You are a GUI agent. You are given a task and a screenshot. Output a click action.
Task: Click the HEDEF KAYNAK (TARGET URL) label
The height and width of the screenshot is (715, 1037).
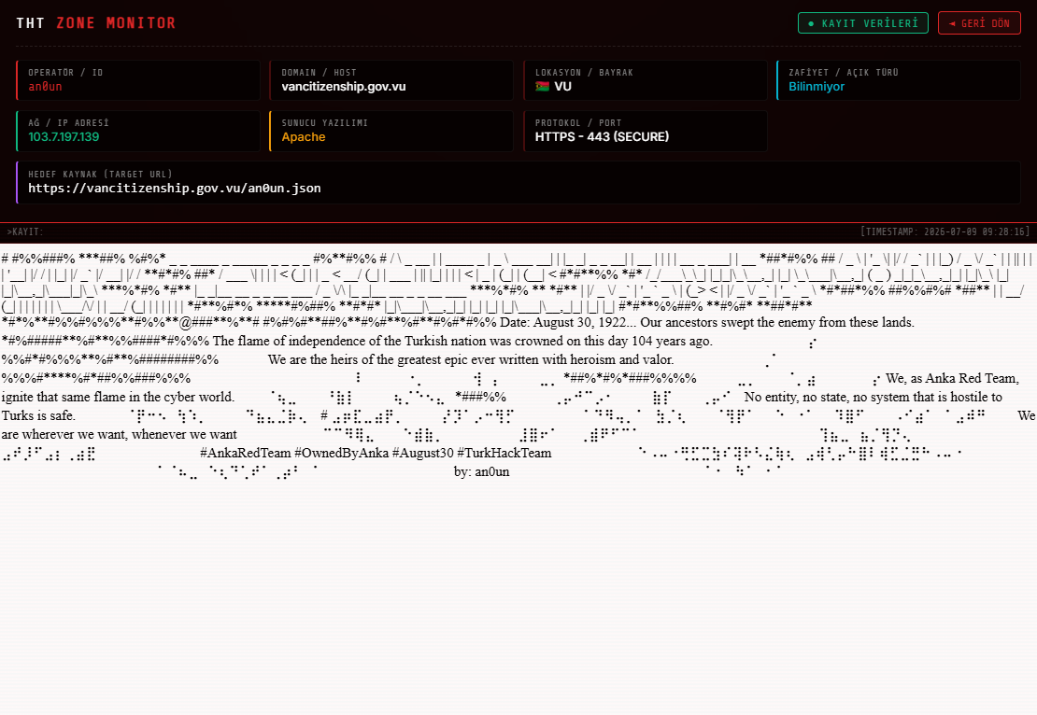[100, 175]
